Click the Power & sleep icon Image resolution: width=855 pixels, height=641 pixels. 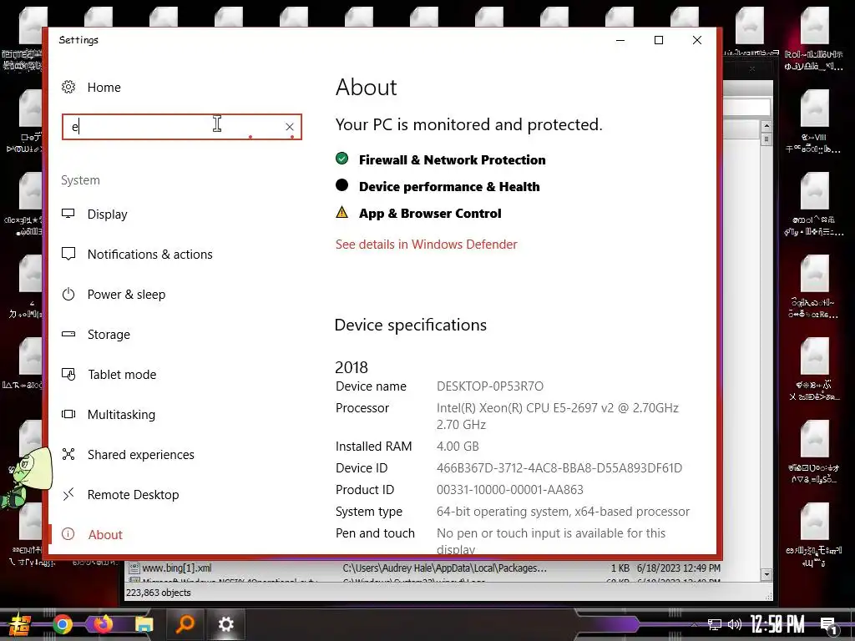[68, 295]
